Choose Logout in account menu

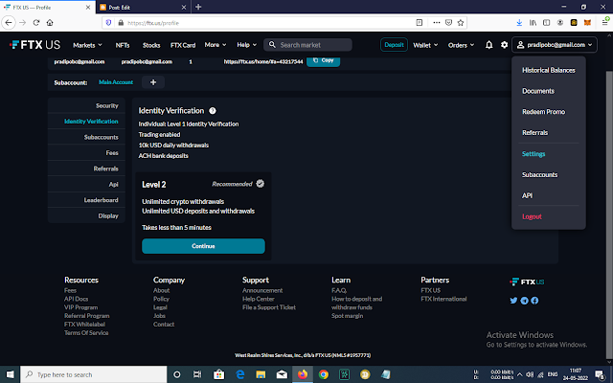click(532, 216)
